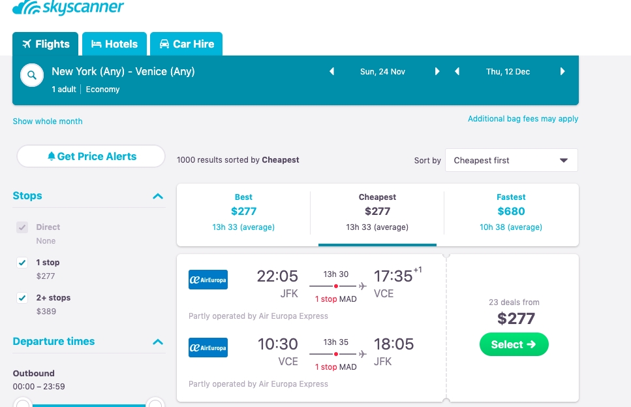
Task: Uncheck the 1 stop filter
Action: (23, 263)
